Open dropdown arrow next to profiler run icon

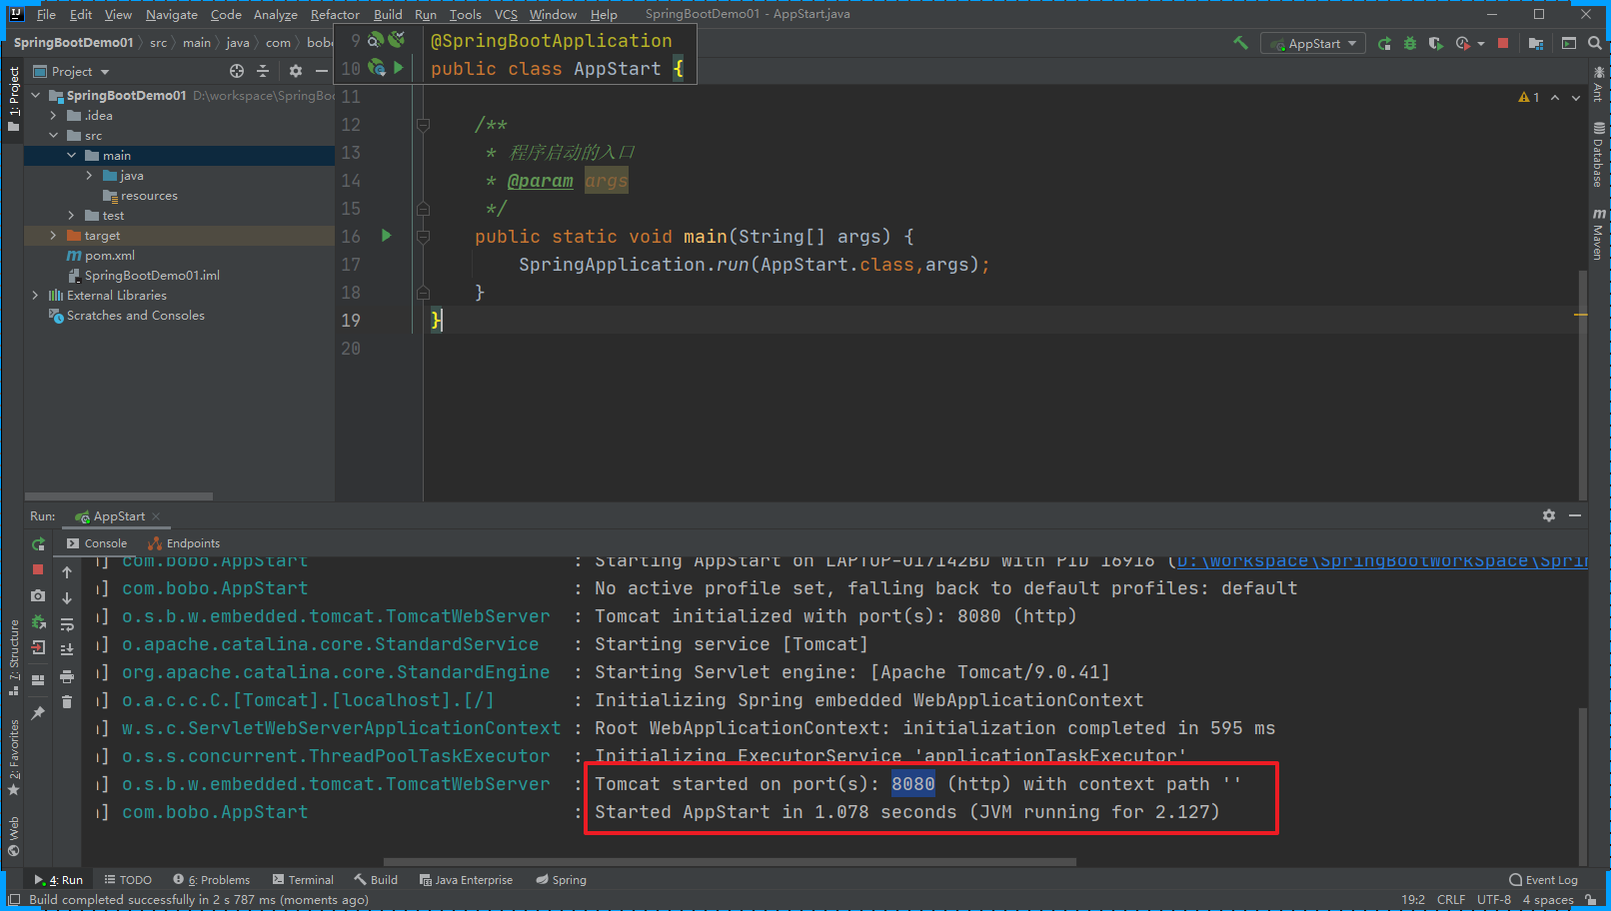coord(1481,43)
